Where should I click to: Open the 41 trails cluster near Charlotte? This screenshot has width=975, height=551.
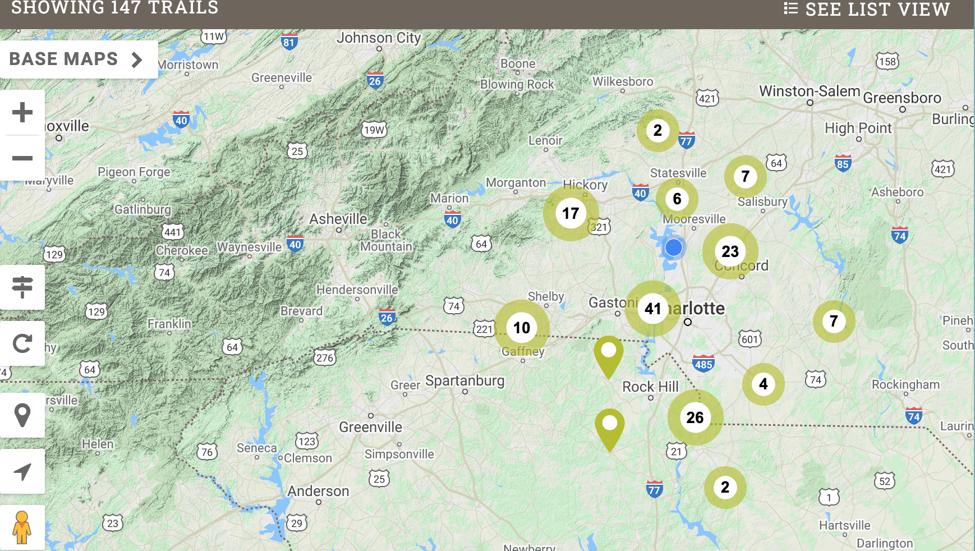[653, 309]
